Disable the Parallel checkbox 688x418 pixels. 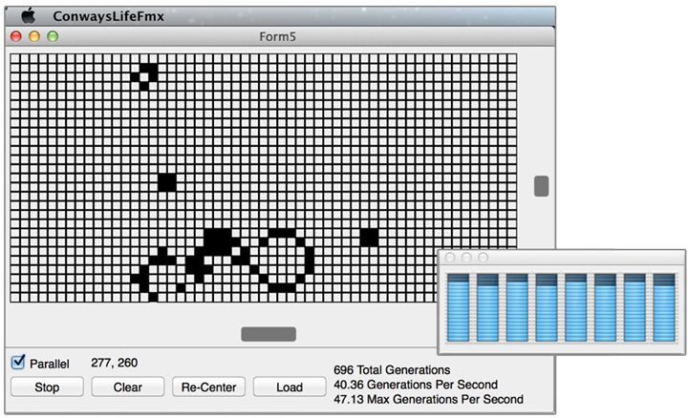18,362
